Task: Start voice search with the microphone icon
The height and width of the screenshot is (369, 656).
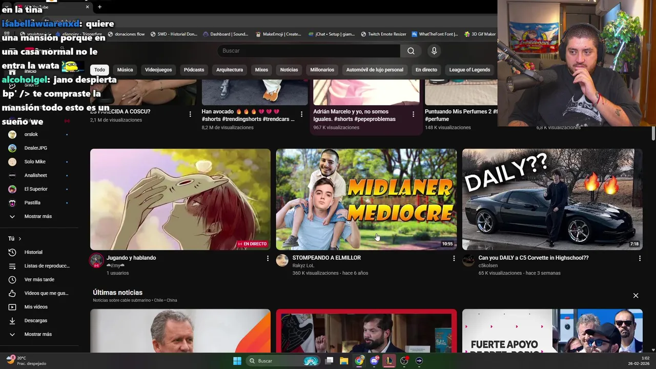Action: click(434, 51)
